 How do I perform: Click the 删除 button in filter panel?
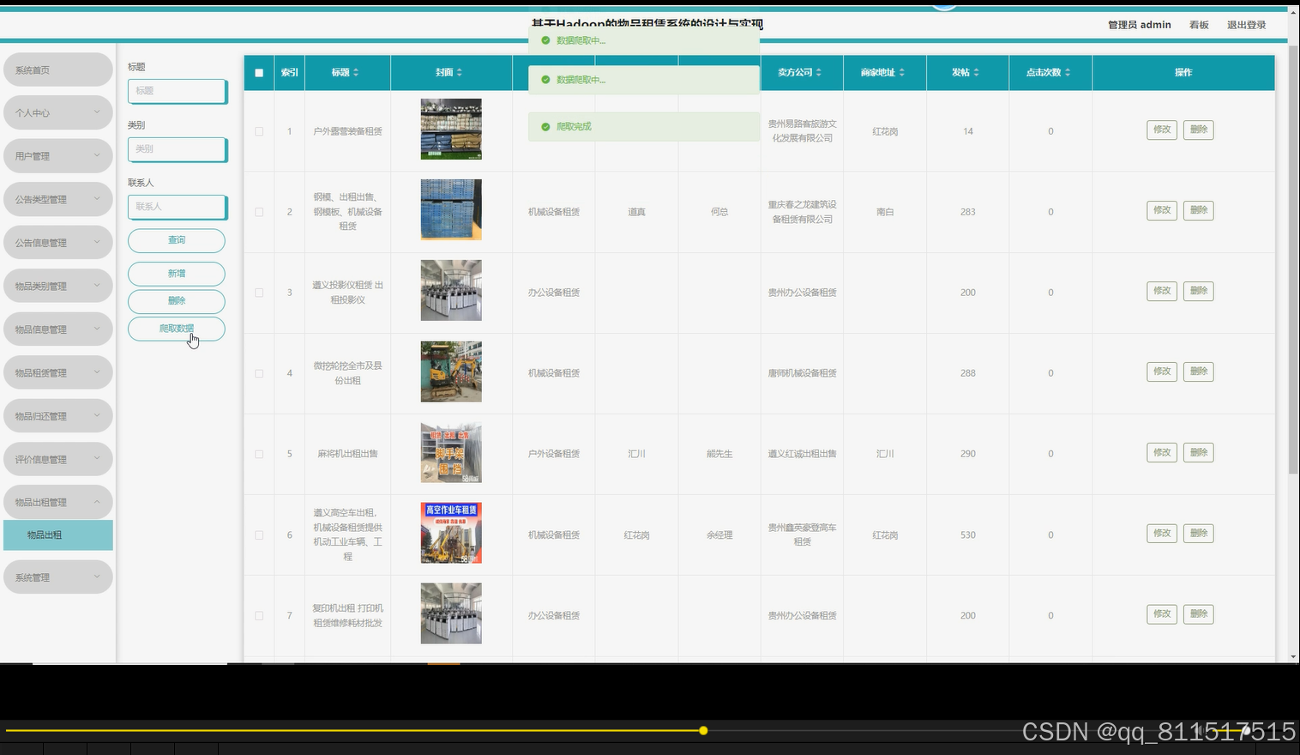point(177,301)
